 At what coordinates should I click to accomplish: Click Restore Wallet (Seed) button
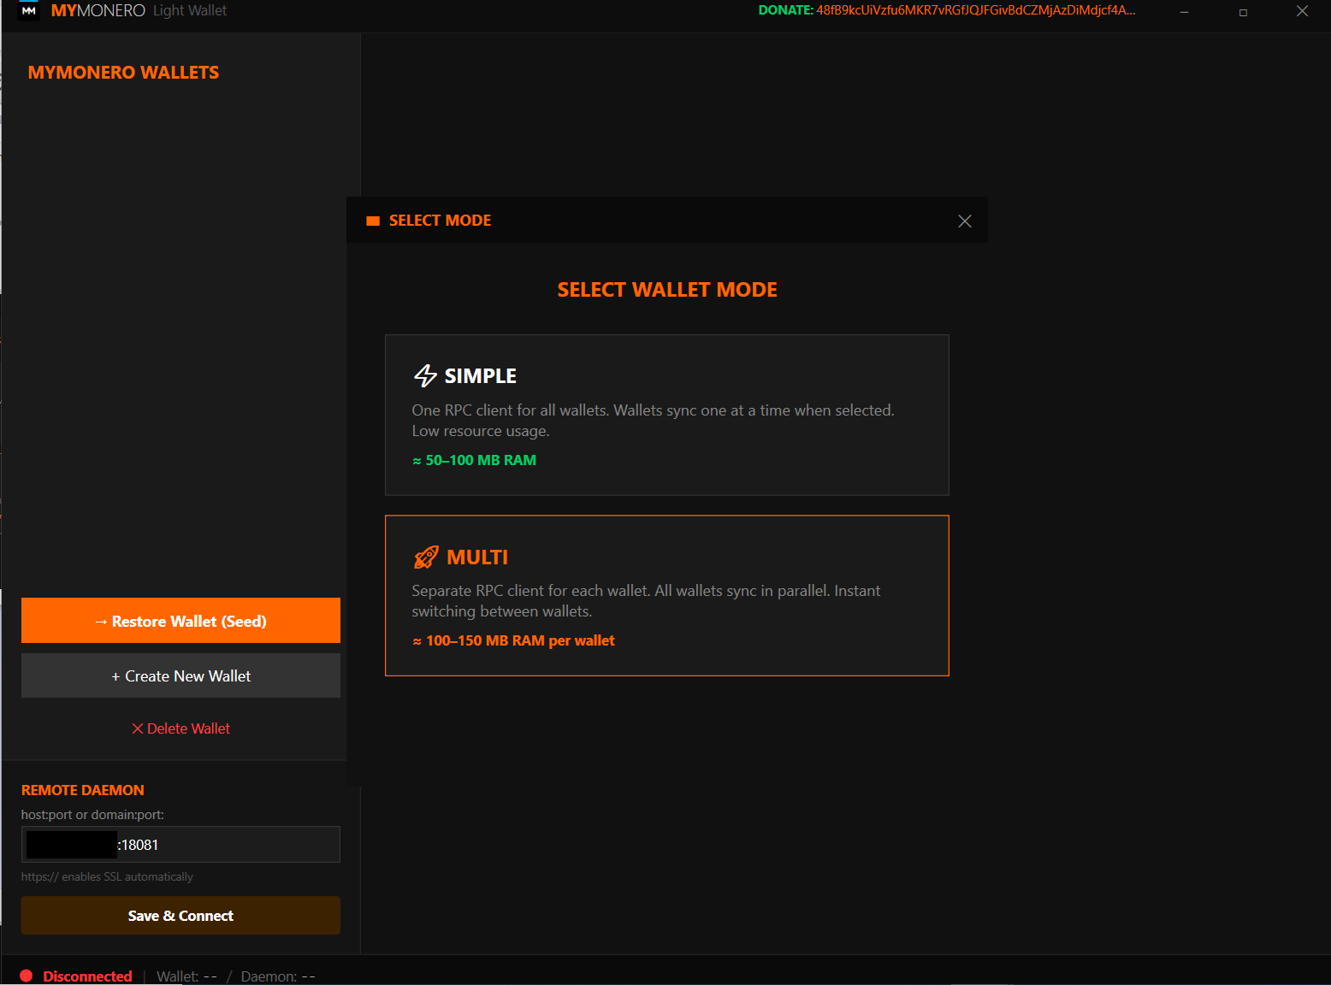coord(180,621)
